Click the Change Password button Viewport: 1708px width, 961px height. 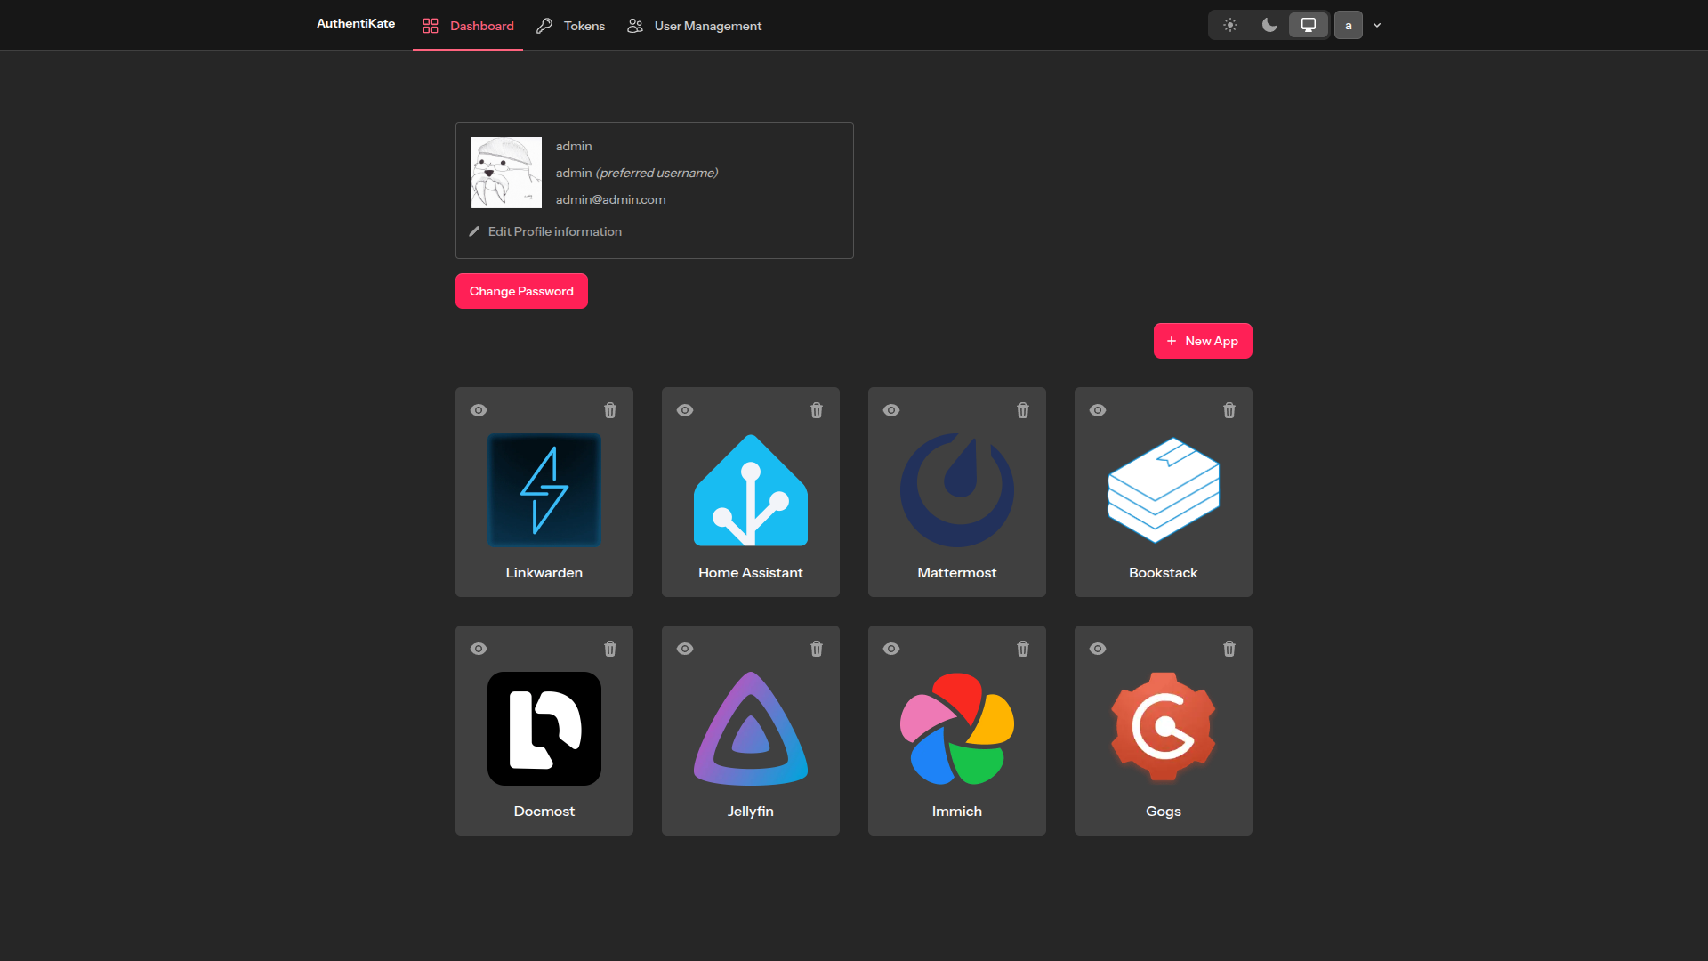point(521,291)
